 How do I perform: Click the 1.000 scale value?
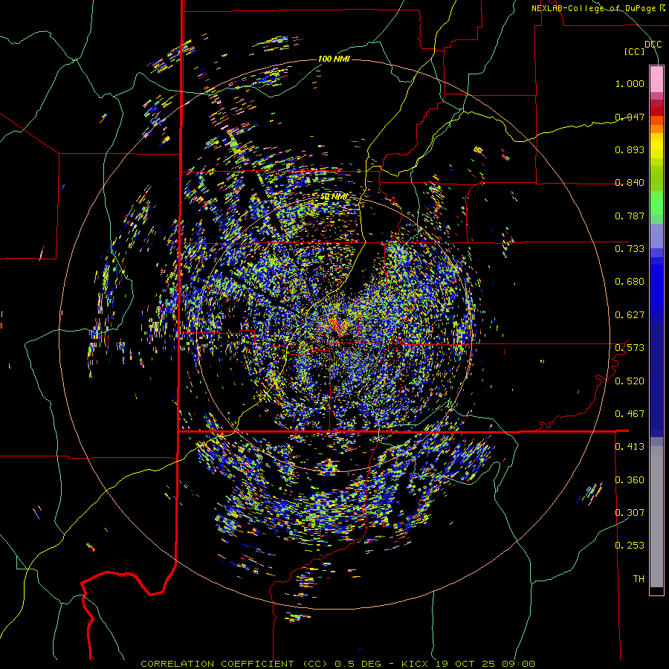630,83
